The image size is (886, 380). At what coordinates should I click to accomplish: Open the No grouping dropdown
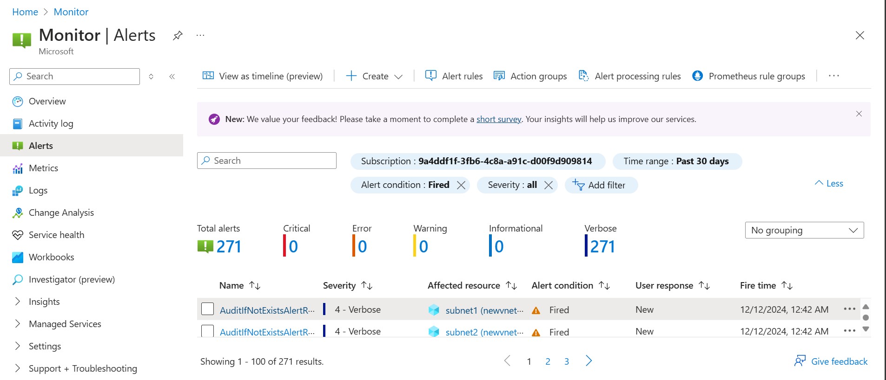tap(804, 230)
